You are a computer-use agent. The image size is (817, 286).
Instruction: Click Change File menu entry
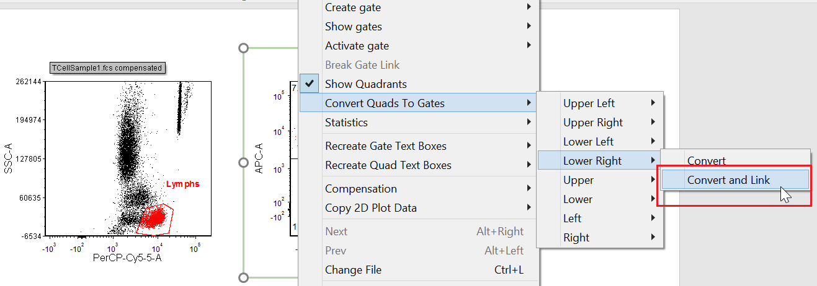point(353,270)
